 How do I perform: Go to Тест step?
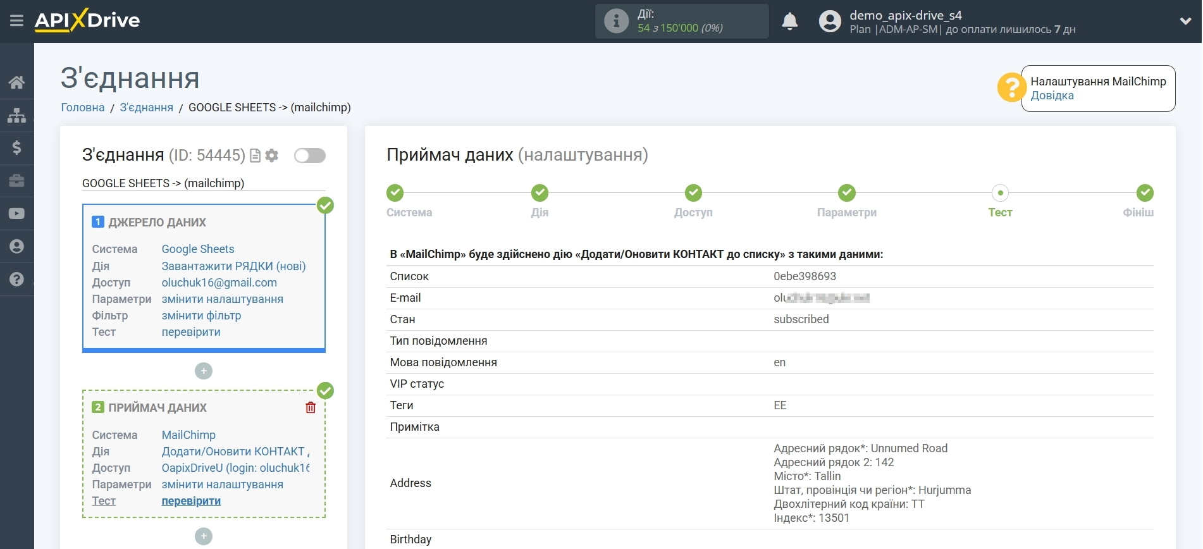coord(1000,193)
